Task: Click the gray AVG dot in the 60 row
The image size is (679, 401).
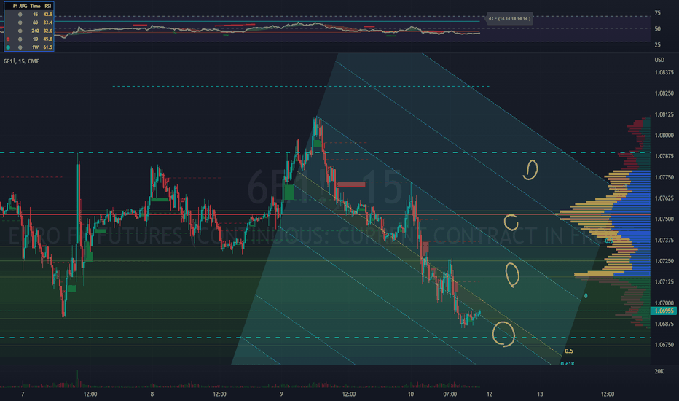Action: (x=20, y=23)
